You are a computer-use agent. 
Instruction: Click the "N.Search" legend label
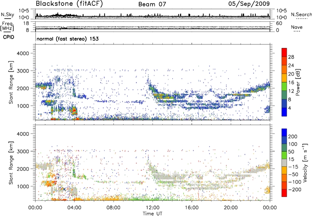pyautogui.click(x=301, y=14)
